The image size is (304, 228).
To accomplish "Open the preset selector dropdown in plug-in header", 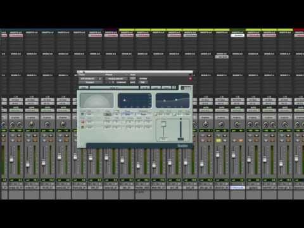I will click(x=117, y=79).
